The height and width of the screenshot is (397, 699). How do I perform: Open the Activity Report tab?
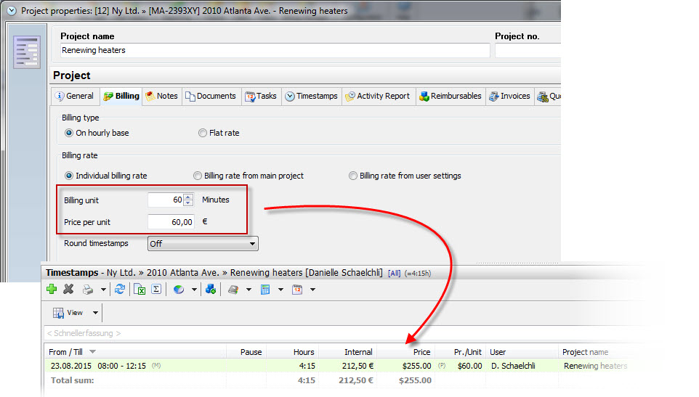pyautogui.click(x=377, y=96)
